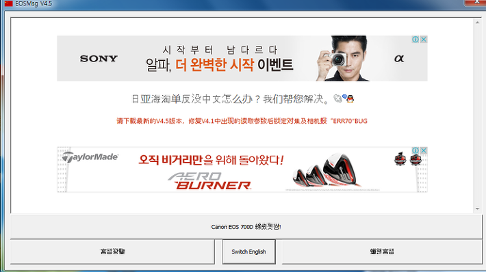486x272 pixels.
Task: Click the Sony logo in the ad
Action: 99,59
